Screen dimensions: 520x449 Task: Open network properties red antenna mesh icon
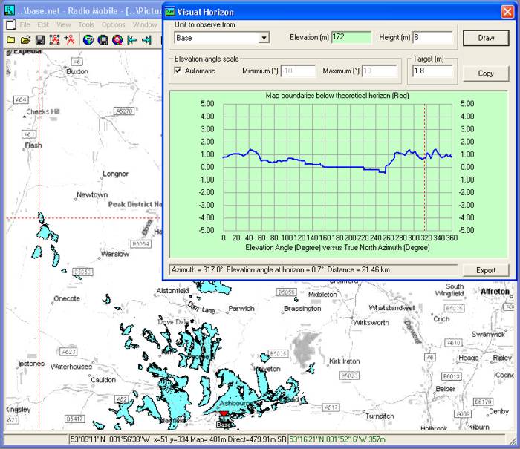point(55,40)
